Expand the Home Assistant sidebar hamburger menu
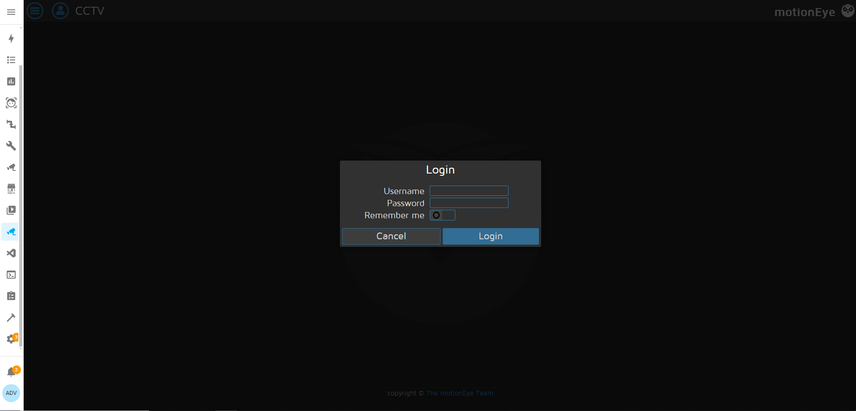 coord(11,12)
